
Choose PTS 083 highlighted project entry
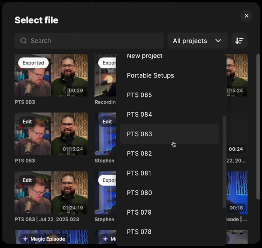(170, 134)
